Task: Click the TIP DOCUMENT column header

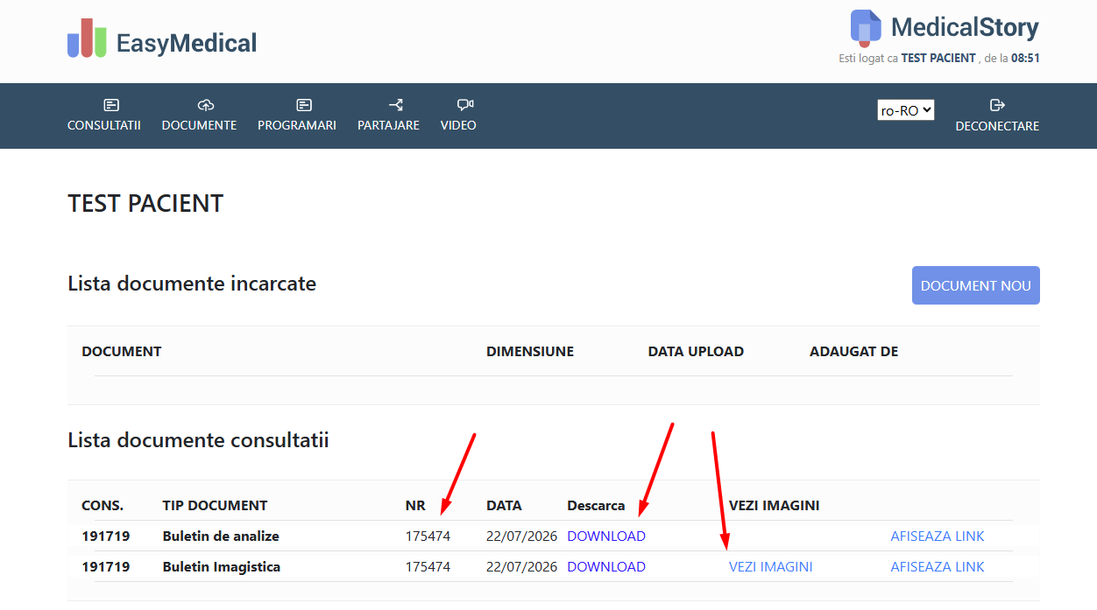Action: coord(216,506)
